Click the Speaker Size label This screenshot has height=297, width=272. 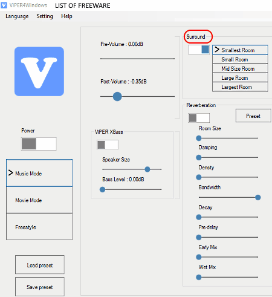pos(116,160)
